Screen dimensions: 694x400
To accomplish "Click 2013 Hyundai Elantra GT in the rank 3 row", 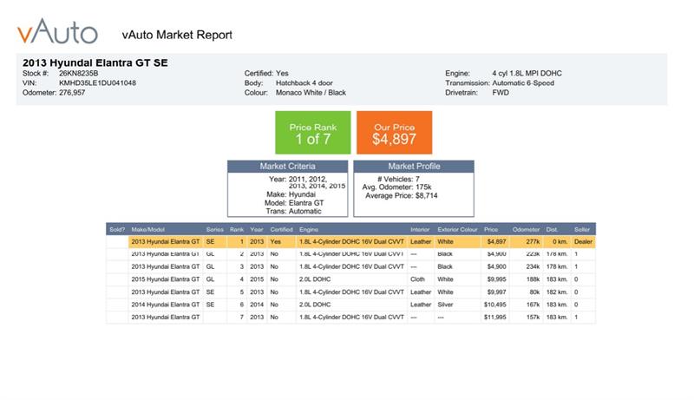I will 166,267.
